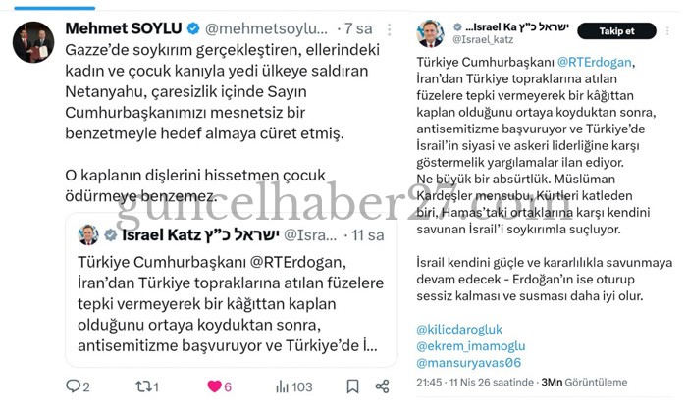Open the @mehmetsoylu handle link

(266, 28)
